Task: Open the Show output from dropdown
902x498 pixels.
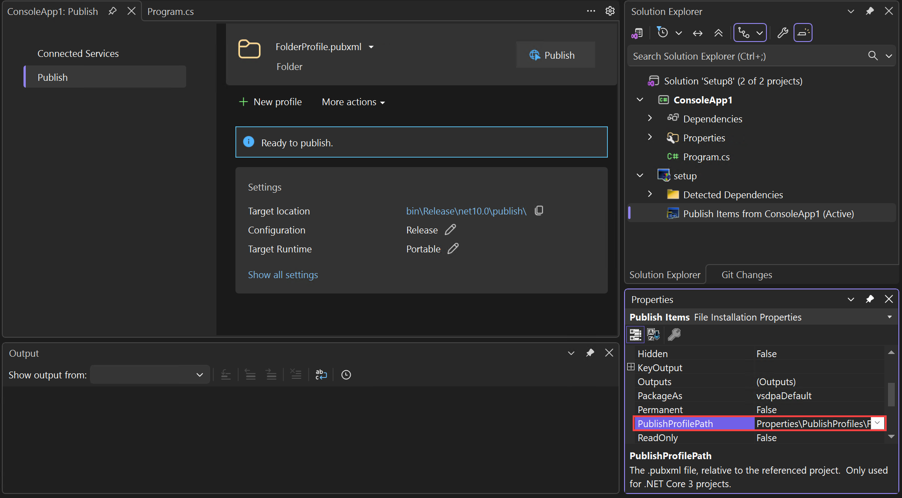Action: tap(150, 374)
